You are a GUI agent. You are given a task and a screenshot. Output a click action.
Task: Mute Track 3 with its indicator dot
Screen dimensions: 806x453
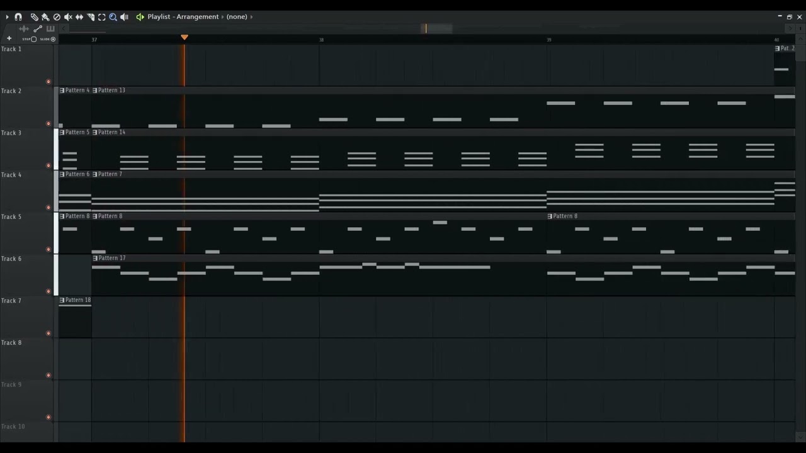[48, 165]
